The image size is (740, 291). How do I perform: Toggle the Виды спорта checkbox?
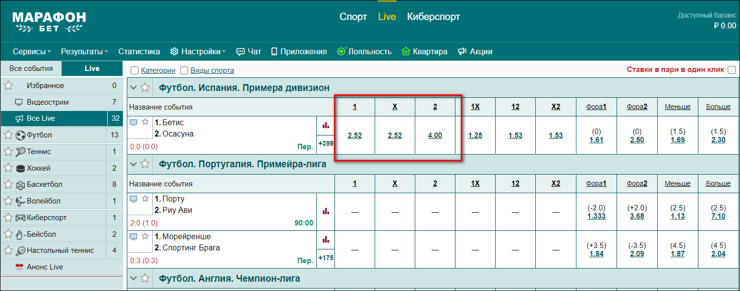[x=184, y=70]
